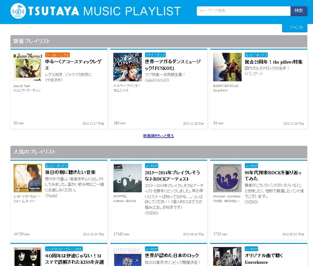
Task: Click the ジェームス・イハ artist name
Action: tap(24, 201)
